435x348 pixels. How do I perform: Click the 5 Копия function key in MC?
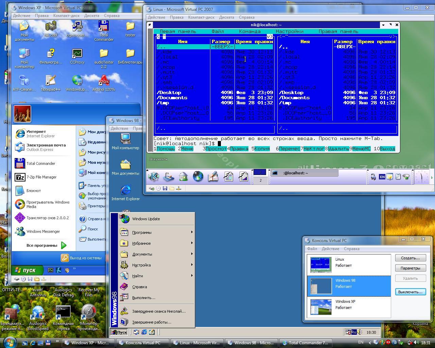point(260,149)
